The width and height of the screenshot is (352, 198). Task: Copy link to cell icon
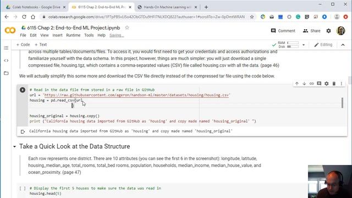[x=312, y=84]
